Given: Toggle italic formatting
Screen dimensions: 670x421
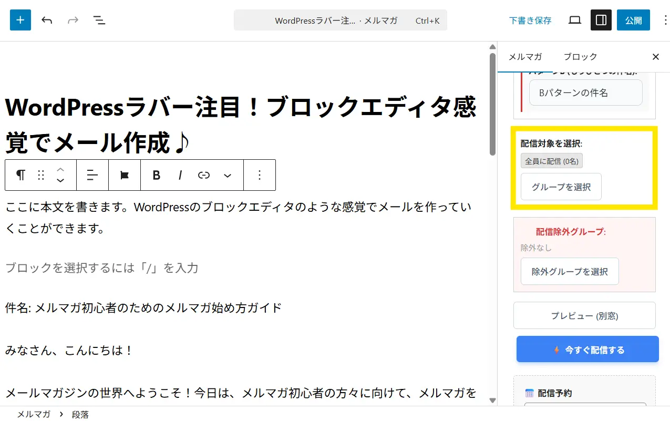Looking at the screenshot, I should point(180,175).
